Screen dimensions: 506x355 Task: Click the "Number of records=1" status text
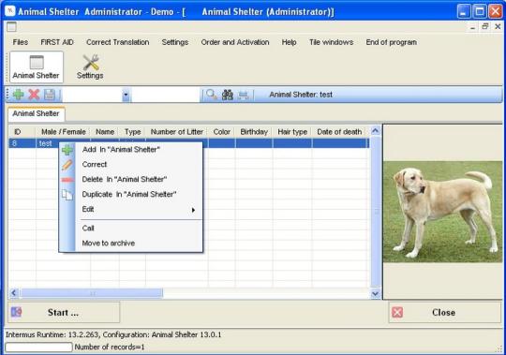110,347
